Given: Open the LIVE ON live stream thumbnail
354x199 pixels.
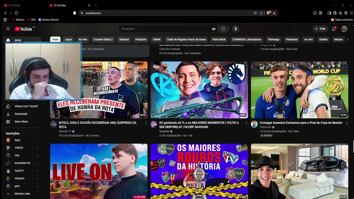Looking at the screenshot, I should tap(99, 171).
